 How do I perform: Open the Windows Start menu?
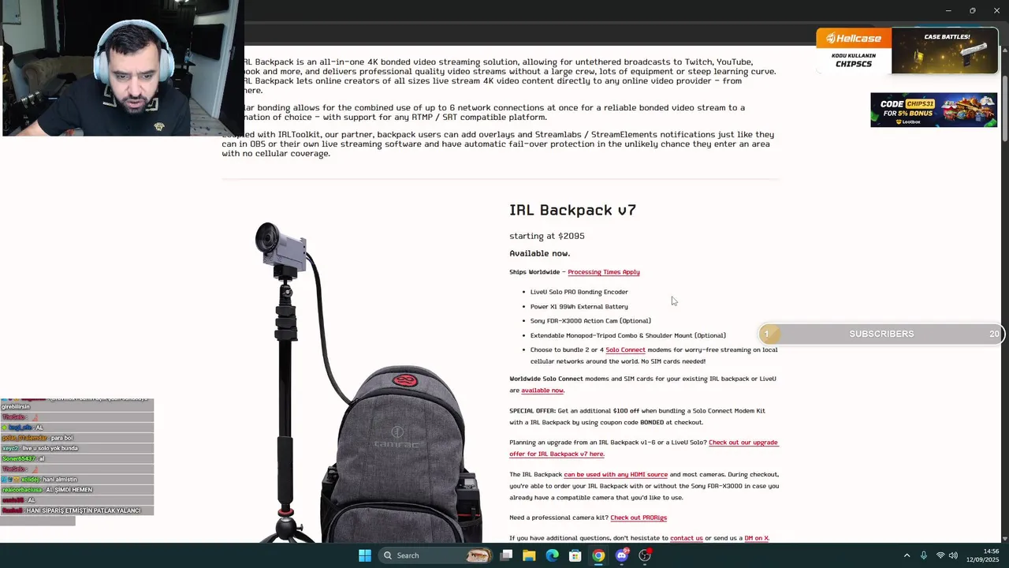click(365, 555)
